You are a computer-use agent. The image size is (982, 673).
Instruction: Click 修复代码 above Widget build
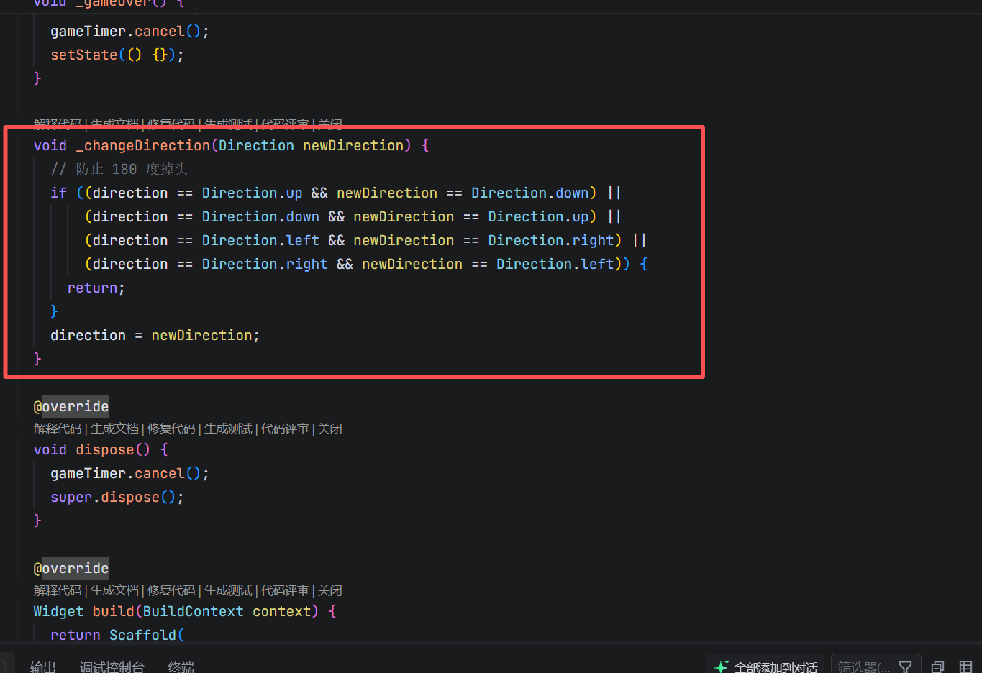[171, 590]
